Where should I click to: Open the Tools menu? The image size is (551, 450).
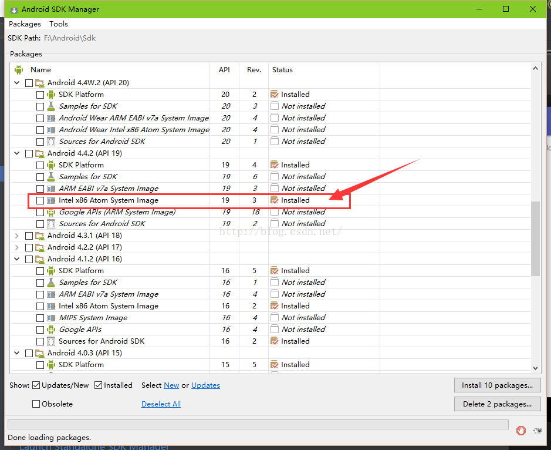pos(58,24)
